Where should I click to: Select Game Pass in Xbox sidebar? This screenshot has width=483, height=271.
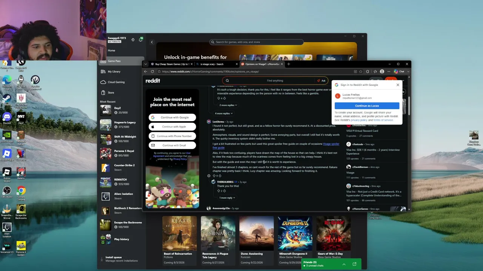click(x=122, y=61)
